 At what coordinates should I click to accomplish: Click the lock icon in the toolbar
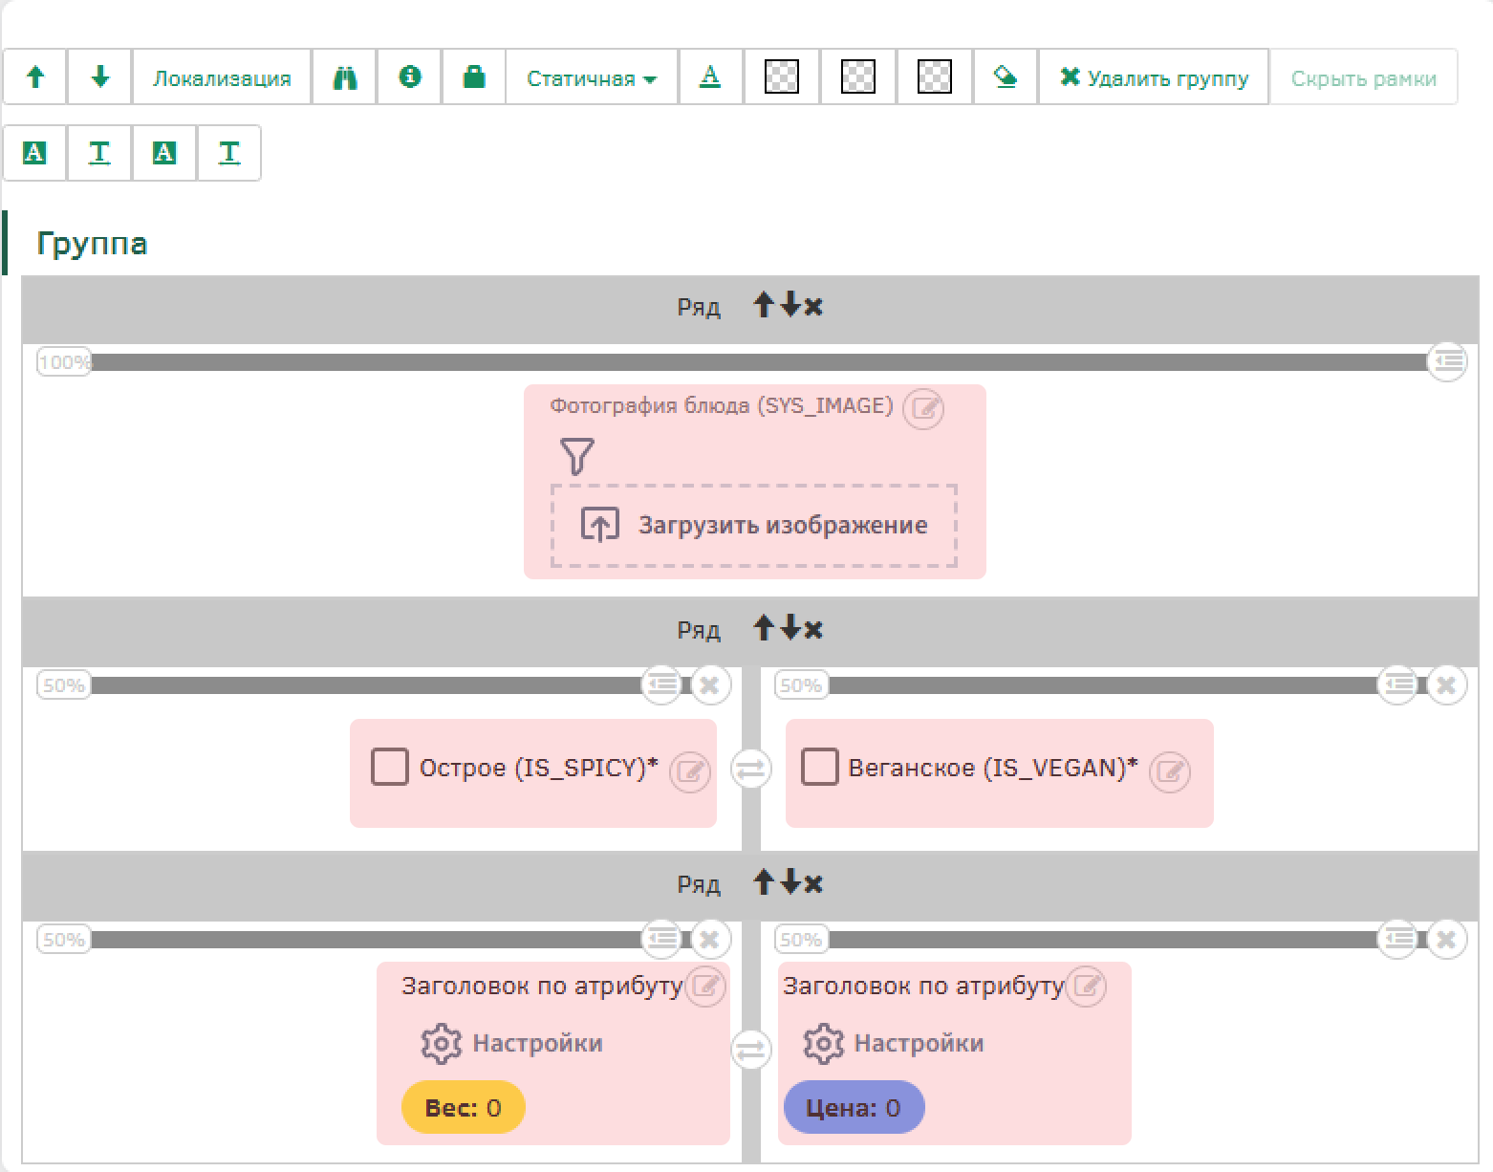(x=474, y=77)
